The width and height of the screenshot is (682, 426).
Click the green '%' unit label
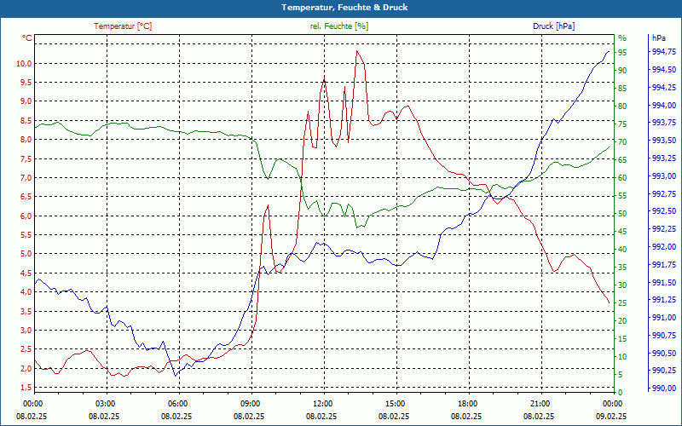click(x=622, y=38)
